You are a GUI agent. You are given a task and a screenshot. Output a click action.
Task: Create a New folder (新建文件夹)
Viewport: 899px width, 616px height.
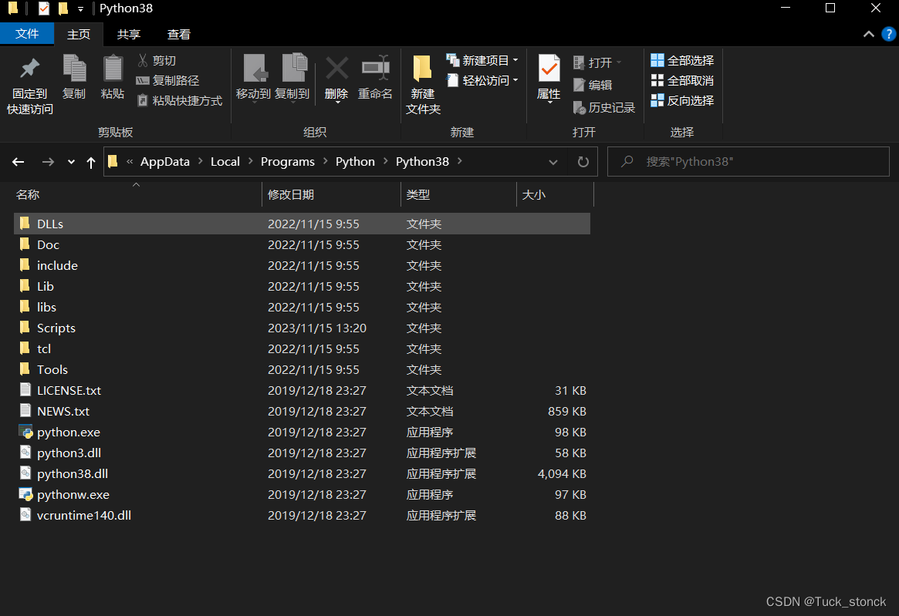click(x=423, y=85)
